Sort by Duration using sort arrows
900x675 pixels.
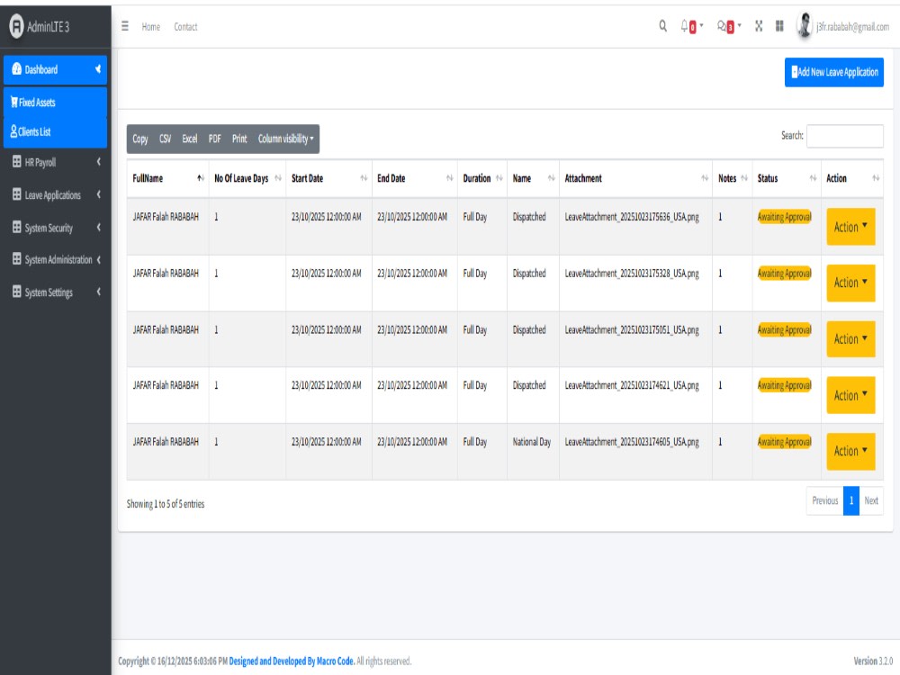499,178
